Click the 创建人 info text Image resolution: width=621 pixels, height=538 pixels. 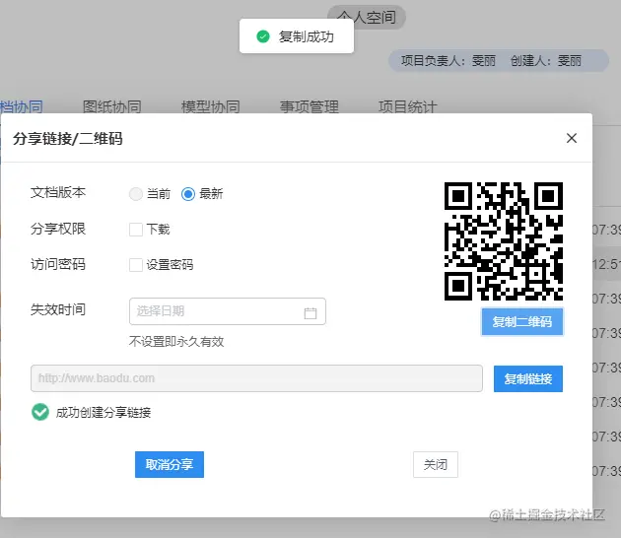point(546,60)
